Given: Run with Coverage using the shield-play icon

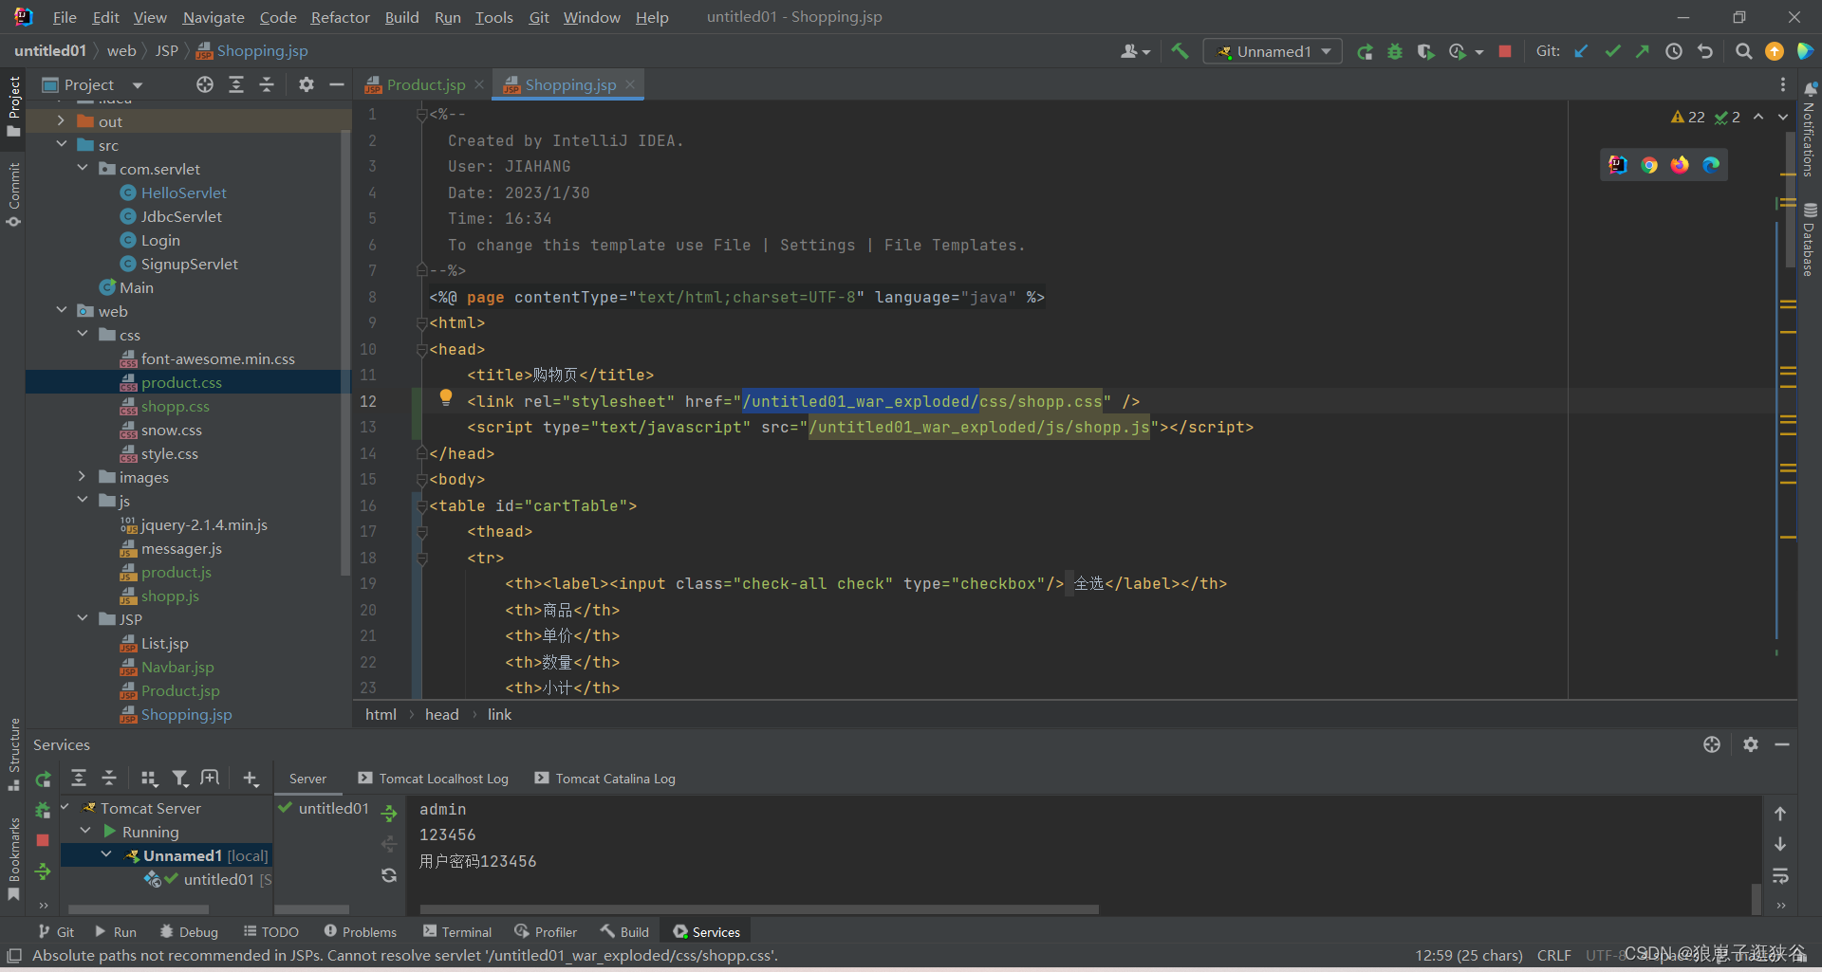Looking at the screenshot, I should pyautogui.click(x=1426, y=51).
